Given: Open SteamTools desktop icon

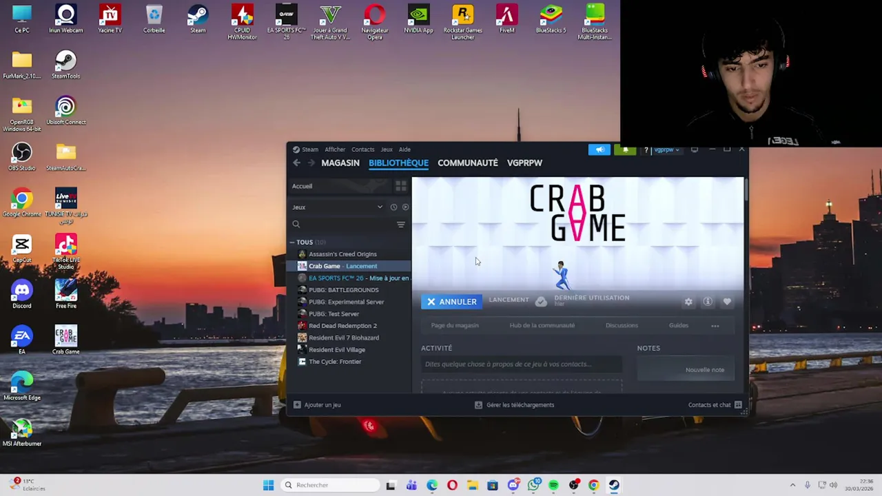Looking at the screenshot, I should (66, 65).
